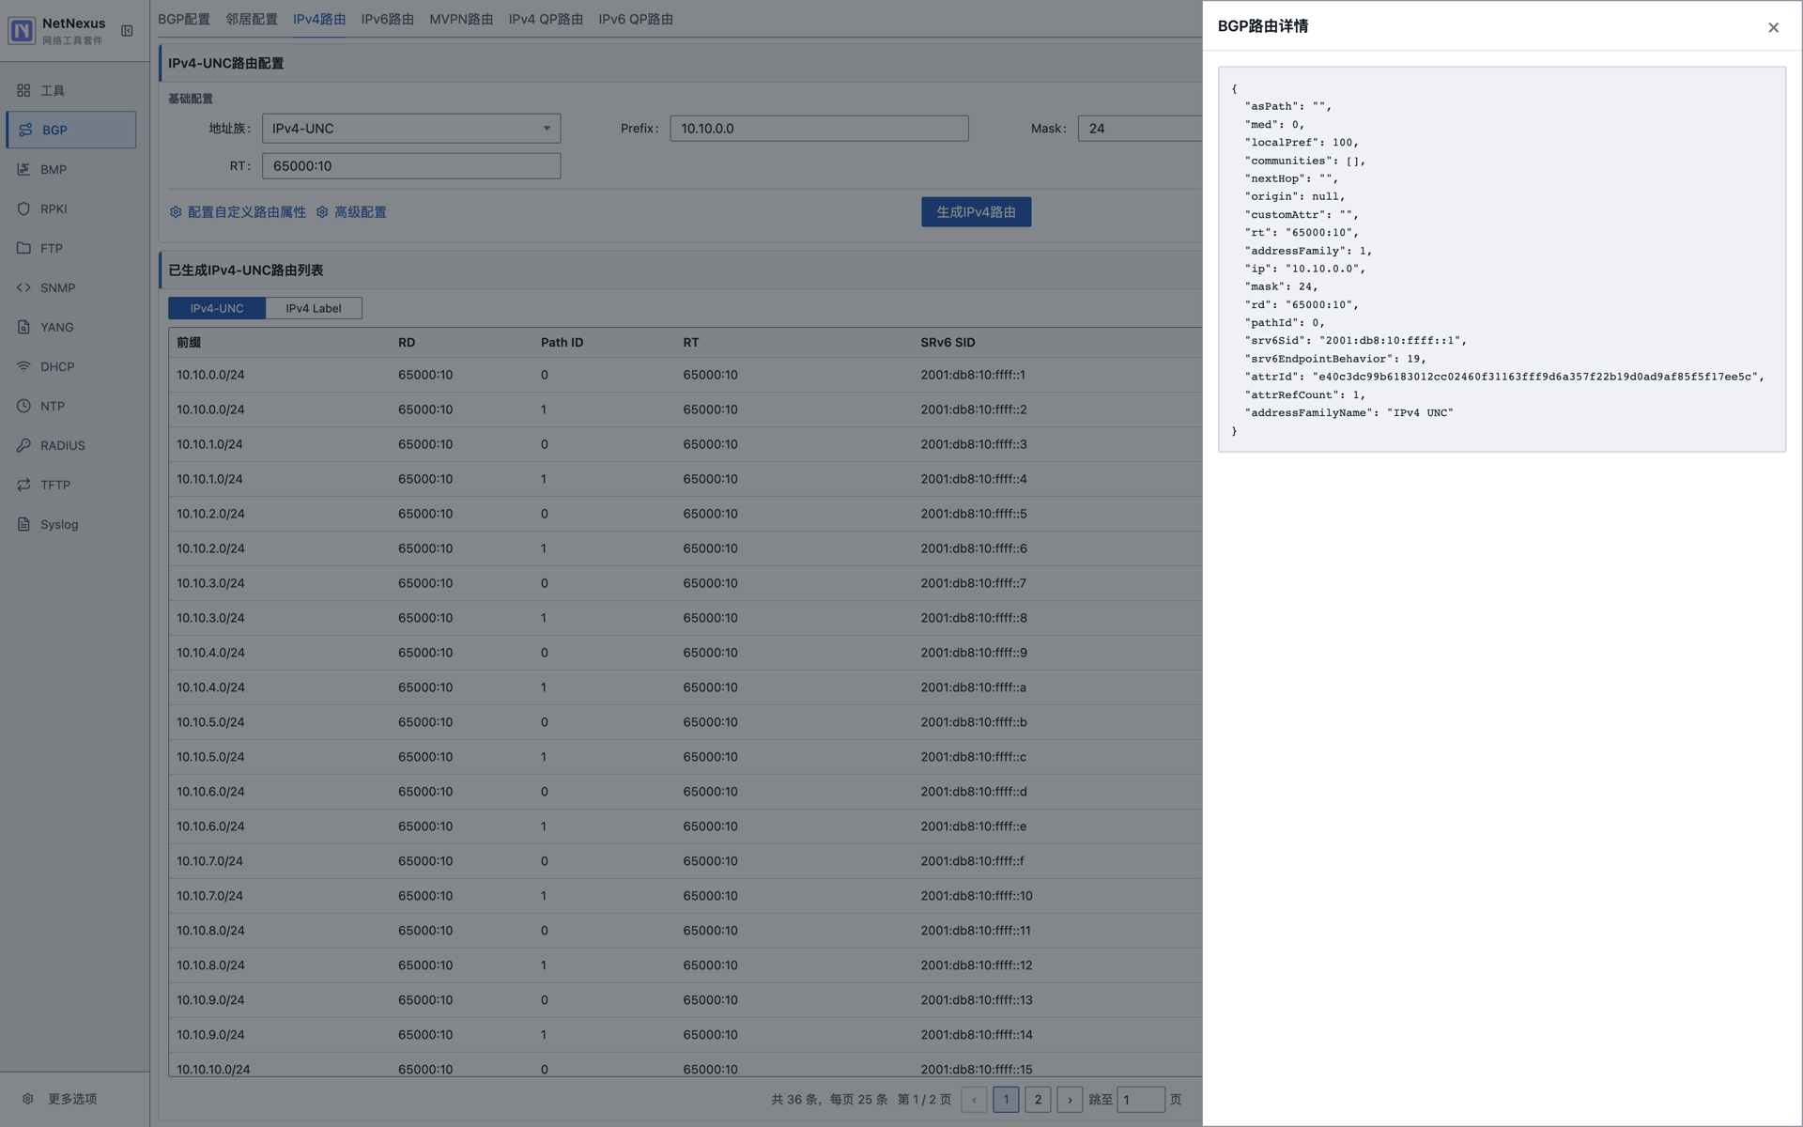
Task: Select the IPv4-UNC list toggle
Action: pos(217,308)
